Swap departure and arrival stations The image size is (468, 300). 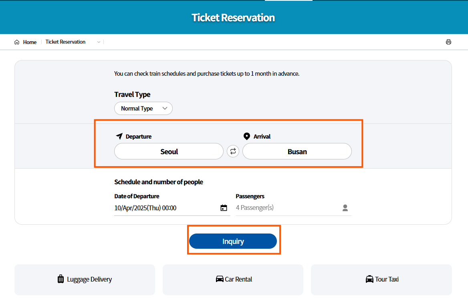233,151
